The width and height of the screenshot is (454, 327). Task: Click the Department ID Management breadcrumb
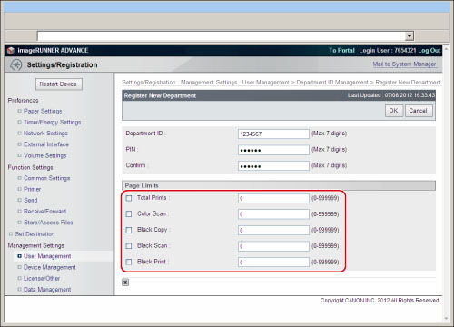pos(332,83)
